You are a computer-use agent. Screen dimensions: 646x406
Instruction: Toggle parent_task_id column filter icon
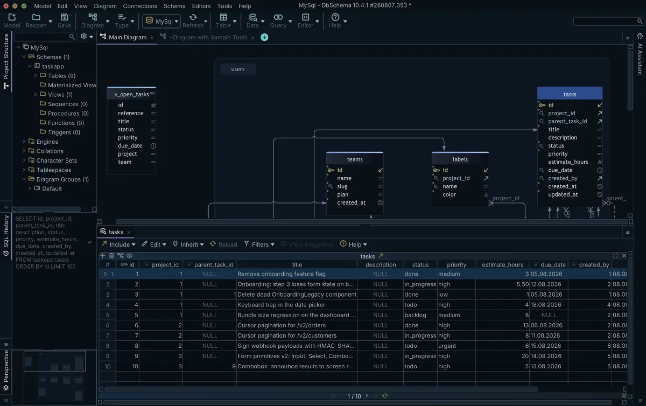pos(188,264)
